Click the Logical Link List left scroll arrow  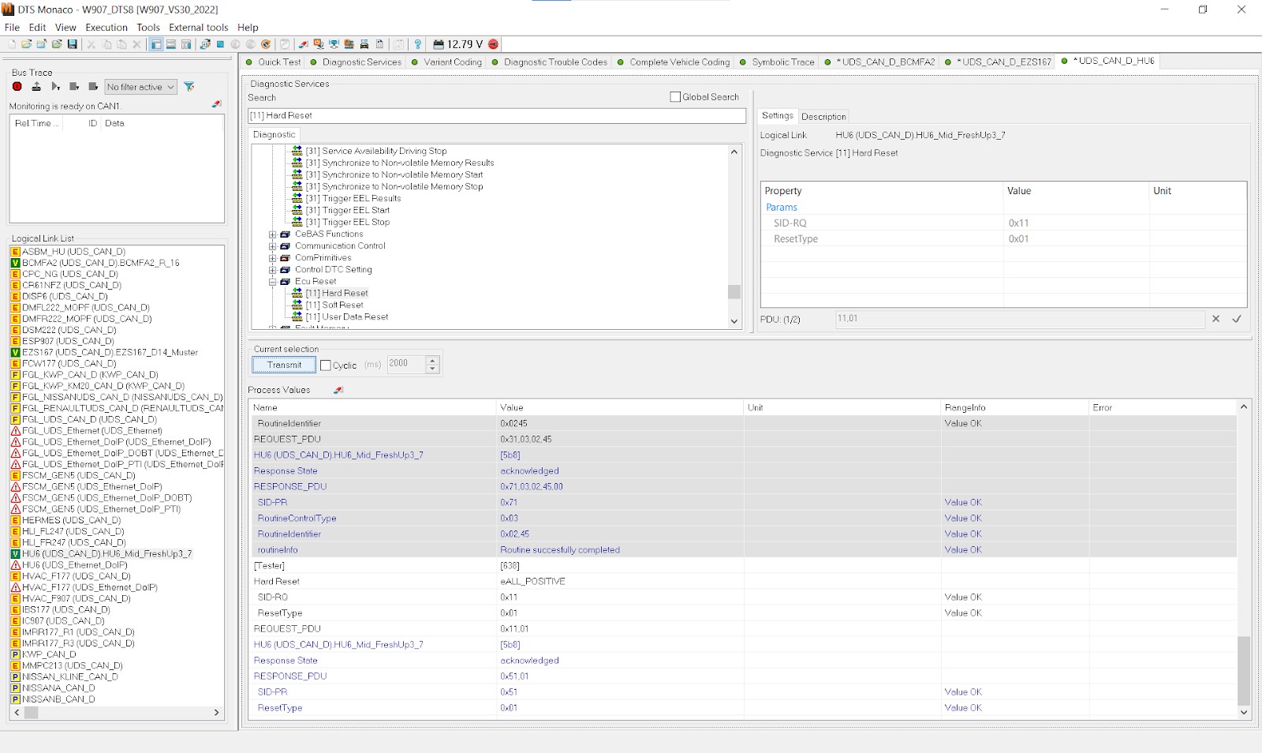tap(17, 712)
